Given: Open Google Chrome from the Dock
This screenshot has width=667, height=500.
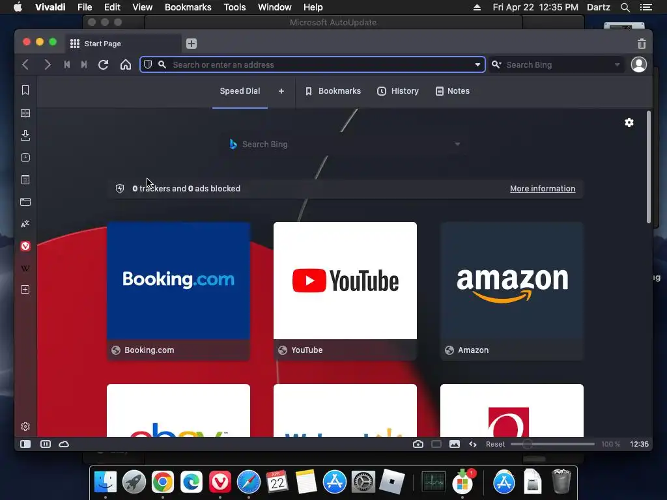Looking at the screenshot, I should tap(163, 482).
